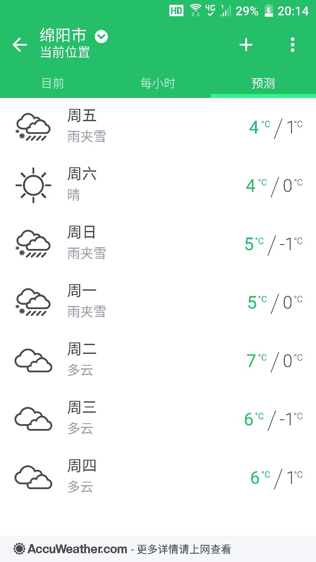The height and width of the screenshot is (562, 316).
Task: Tap the sleet icon for 周日
Action: (x=33, y=244)
